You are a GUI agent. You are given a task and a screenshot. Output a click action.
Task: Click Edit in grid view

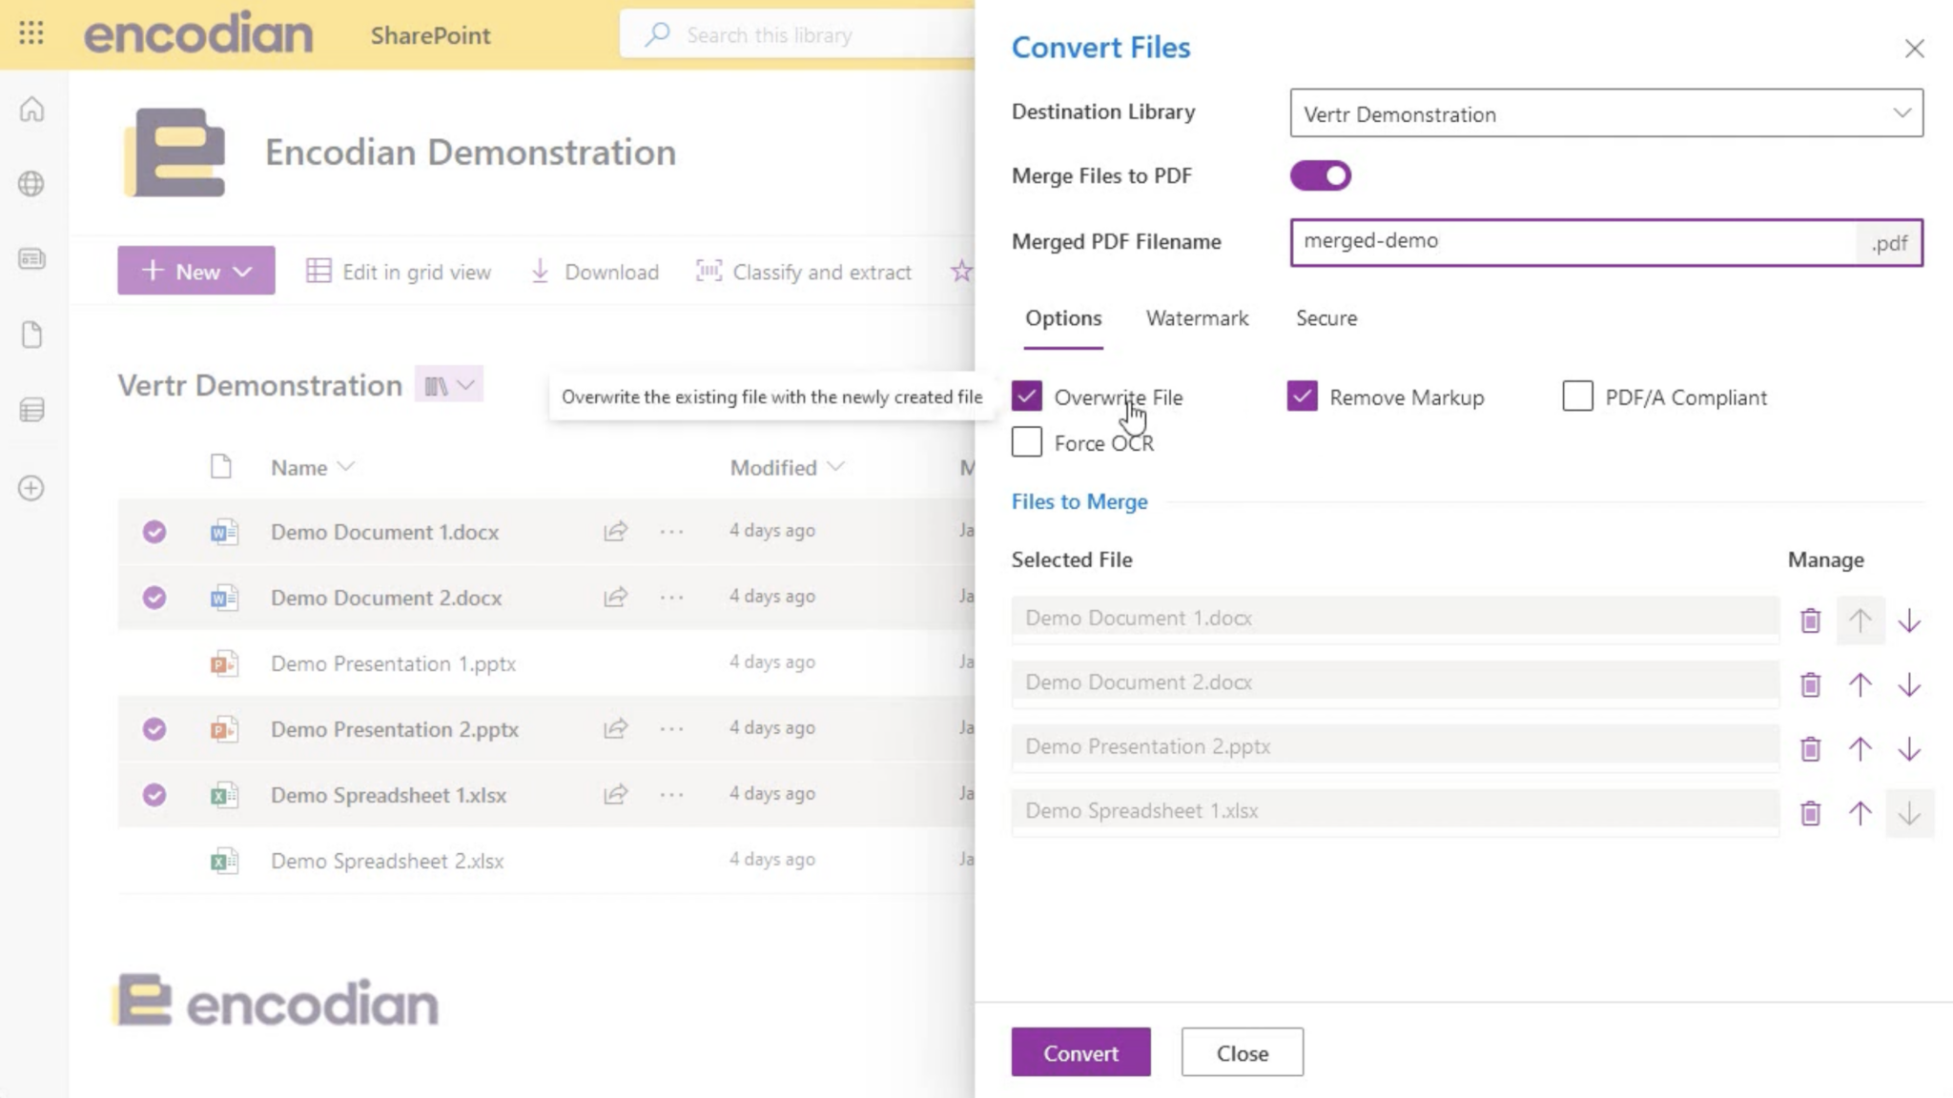point(399,272)
